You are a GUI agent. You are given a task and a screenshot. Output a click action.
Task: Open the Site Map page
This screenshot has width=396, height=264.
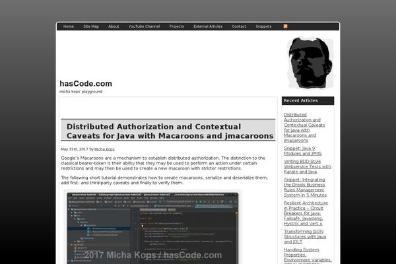coord(91,26)
